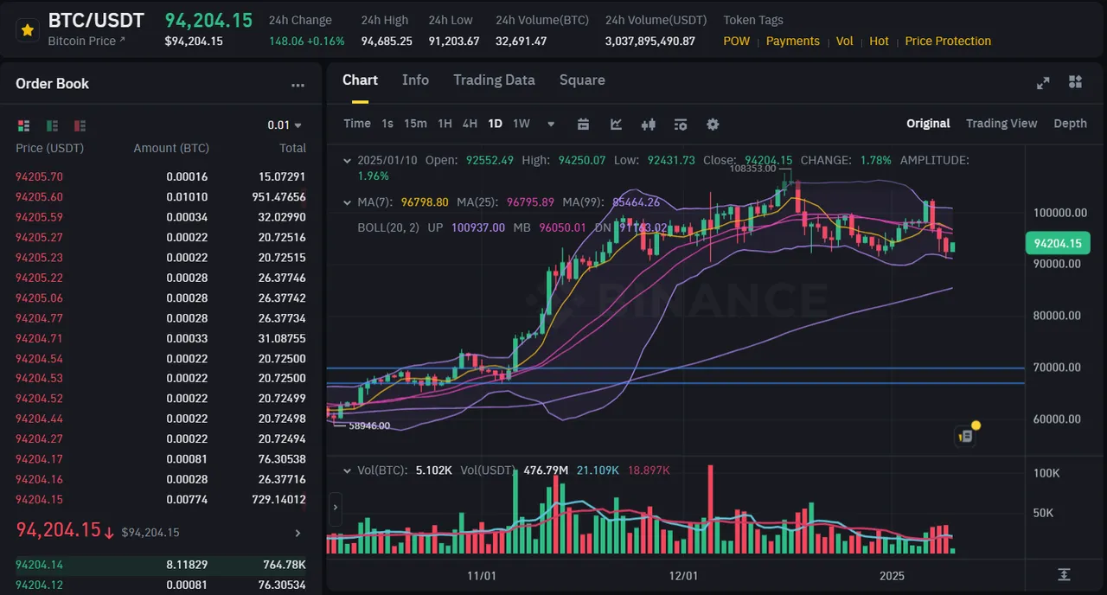1107x595 pixels.
Task: Show buy orders only view
Action: 52,125
